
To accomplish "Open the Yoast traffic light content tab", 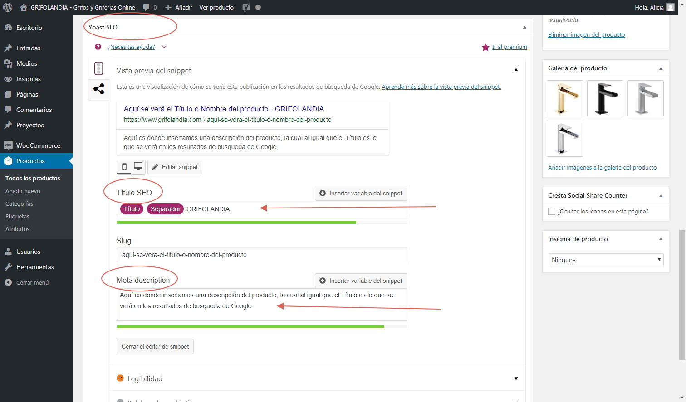I will [x=98, y=68].
